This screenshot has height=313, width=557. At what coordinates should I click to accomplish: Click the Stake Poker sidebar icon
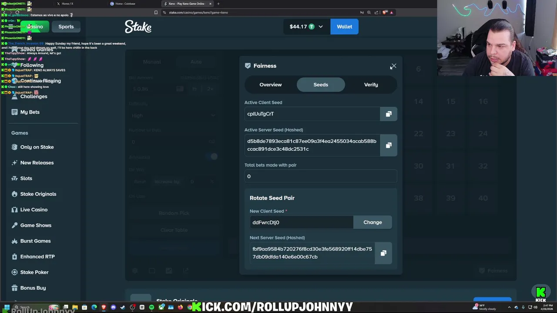pyautogui.click(x=14, y=272)
